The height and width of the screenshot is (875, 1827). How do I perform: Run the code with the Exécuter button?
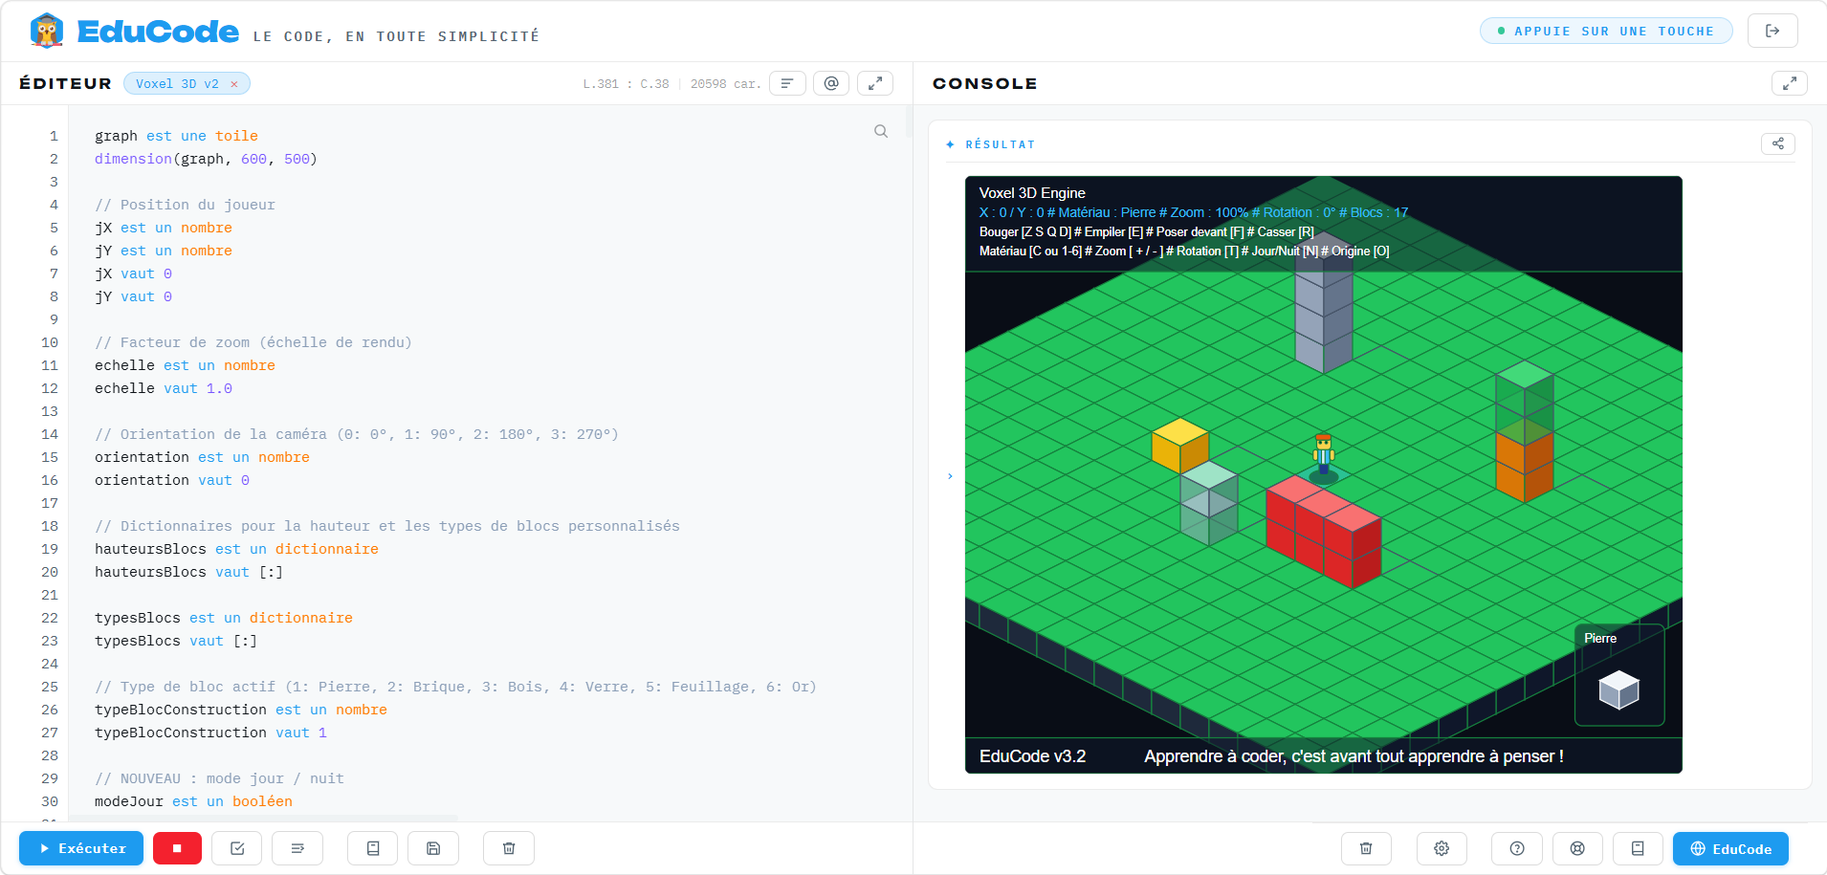coord(81,848)
